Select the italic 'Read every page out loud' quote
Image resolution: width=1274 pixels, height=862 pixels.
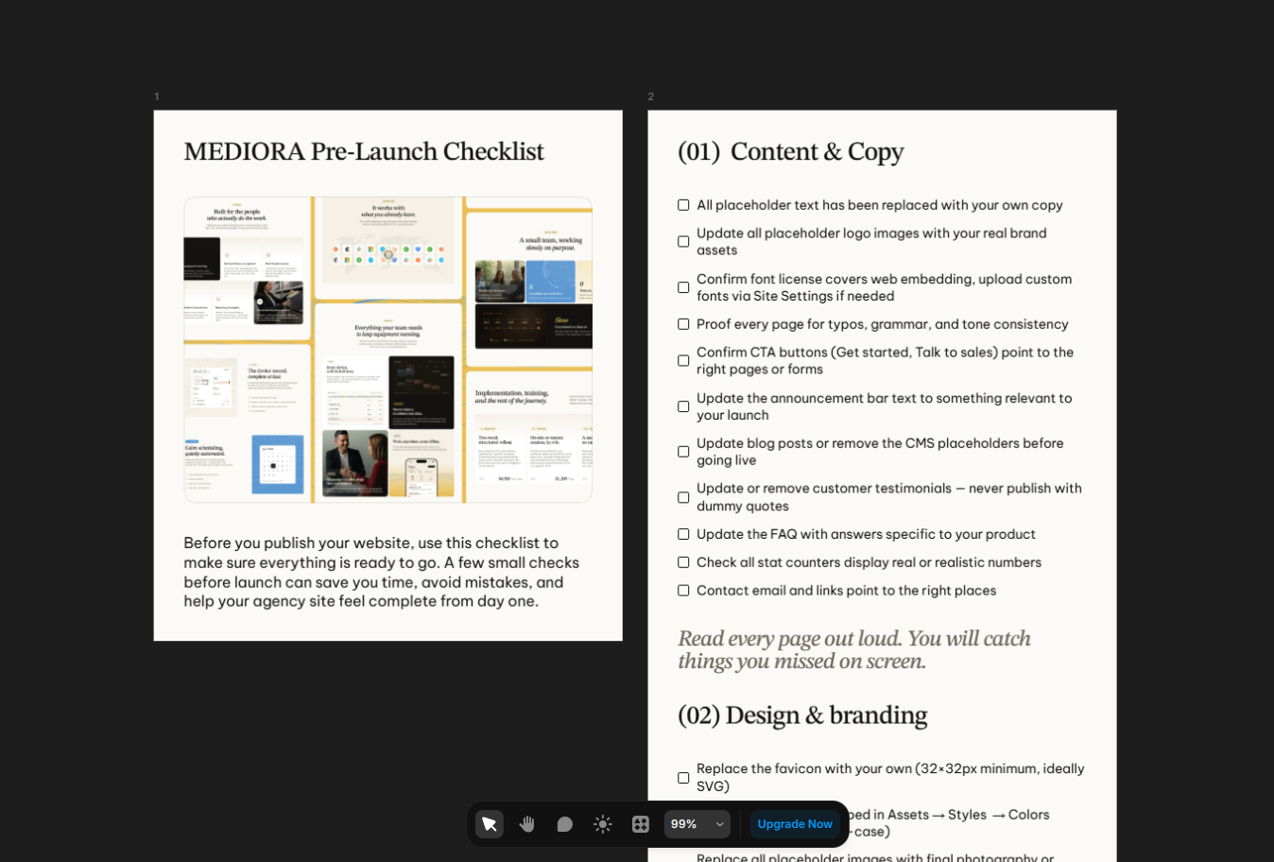pos(854,650)
